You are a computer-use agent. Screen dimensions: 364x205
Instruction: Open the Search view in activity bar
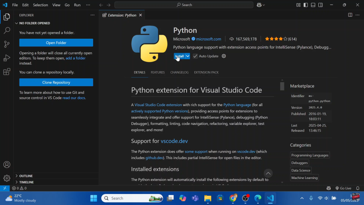pyautogui.click(x=7, y=30)
